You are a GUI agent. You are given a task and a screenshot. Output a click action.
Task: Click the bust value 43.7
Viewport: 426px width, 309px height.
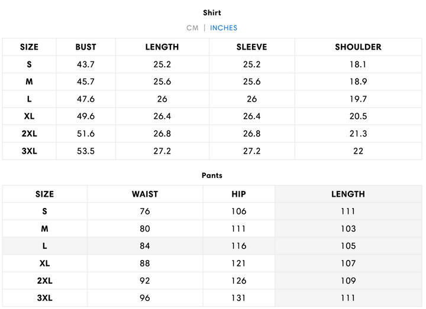(x=86, y=64)
